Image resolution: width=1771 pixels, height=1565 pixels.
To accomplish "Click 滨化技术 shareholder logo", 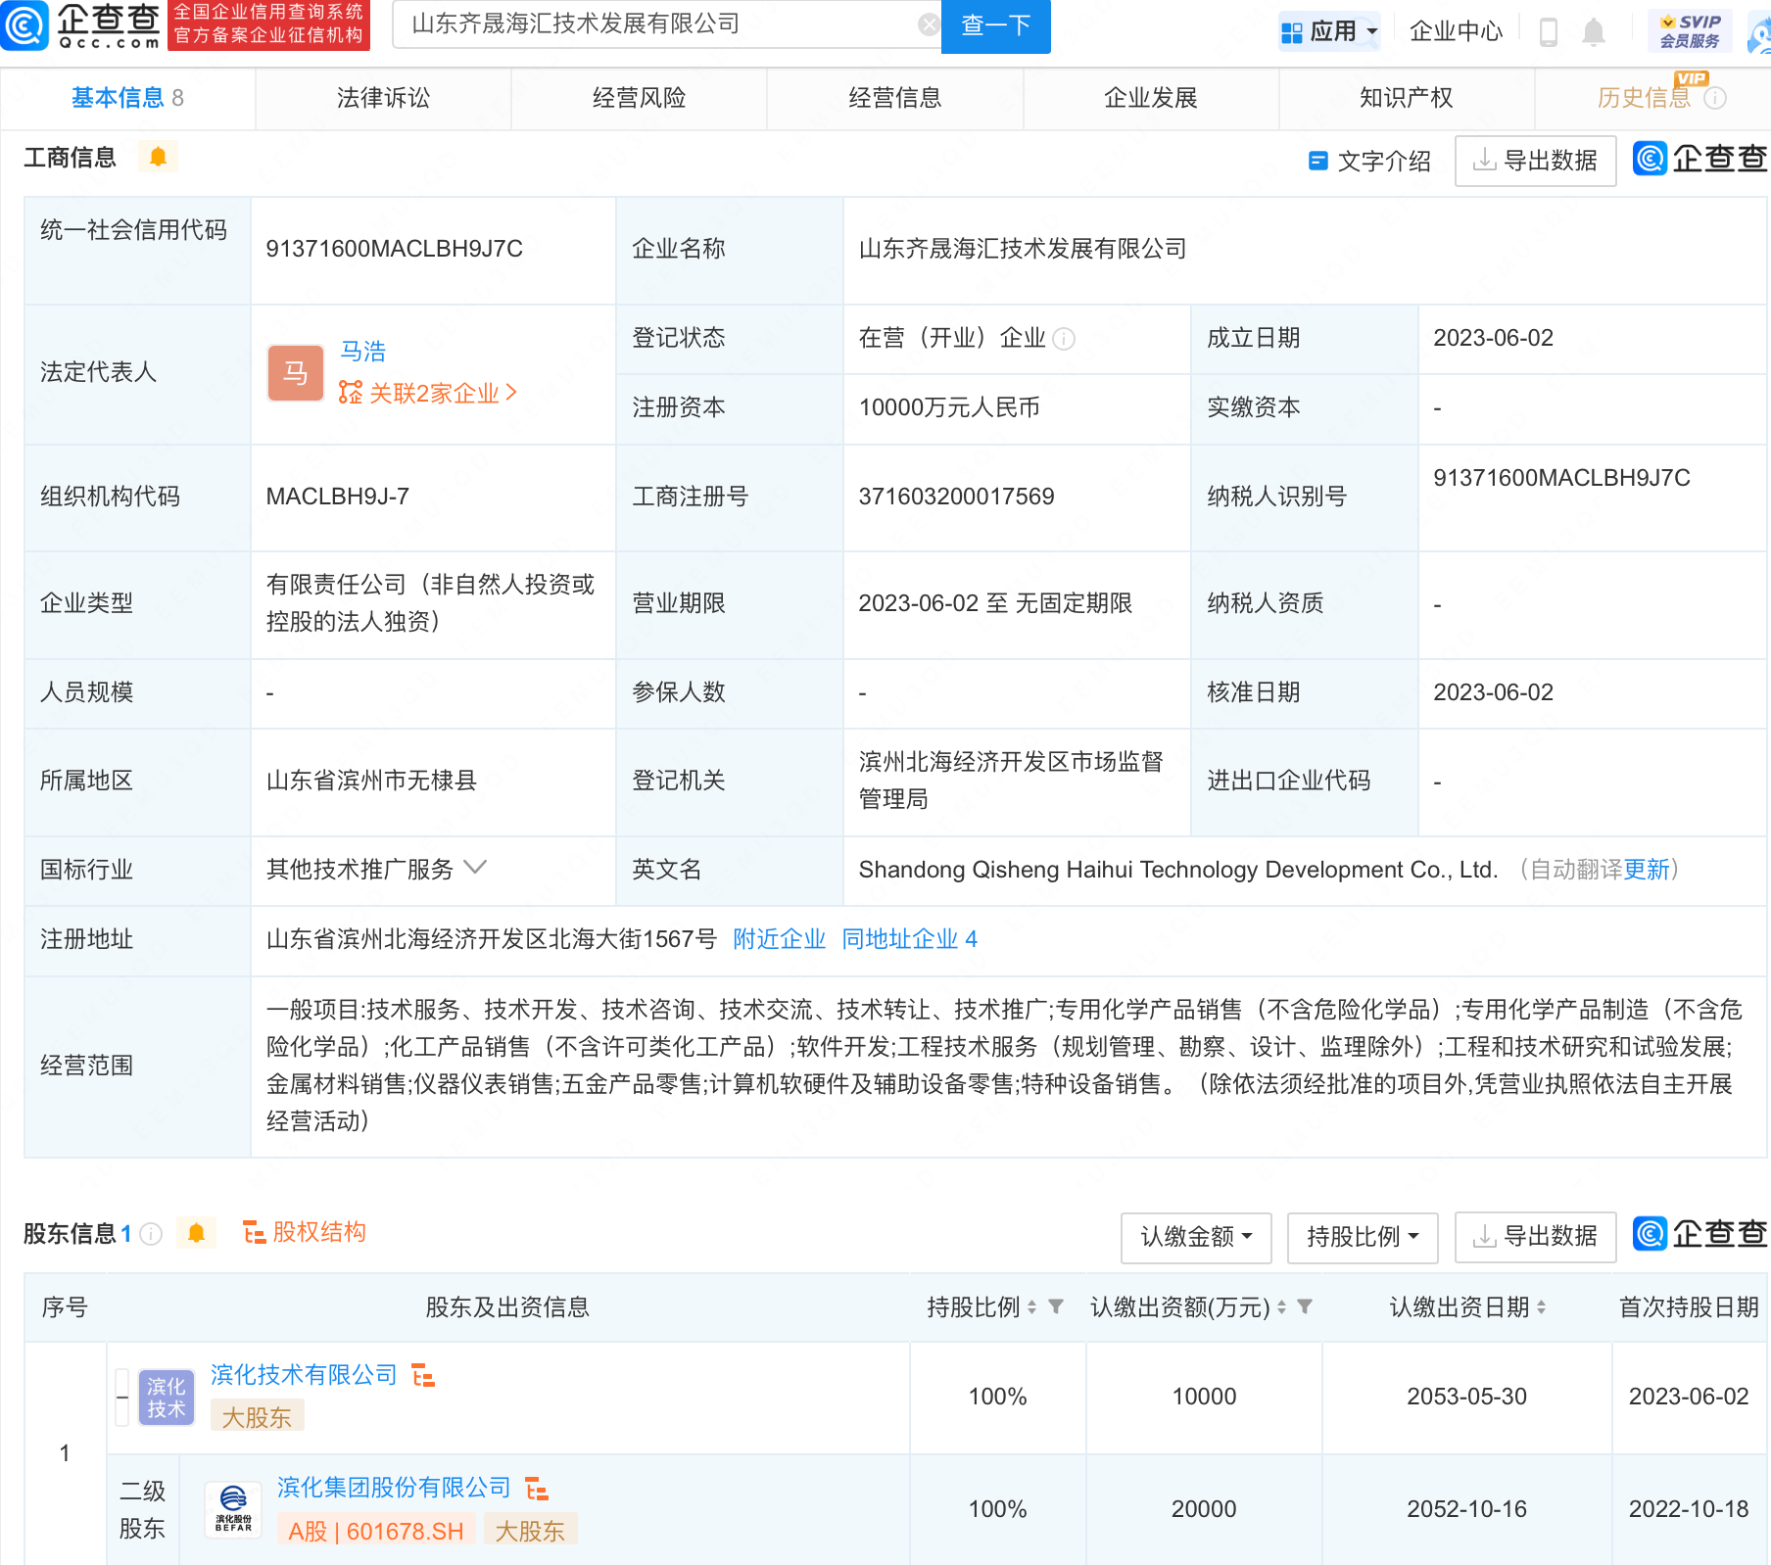I will [167, 1398].
